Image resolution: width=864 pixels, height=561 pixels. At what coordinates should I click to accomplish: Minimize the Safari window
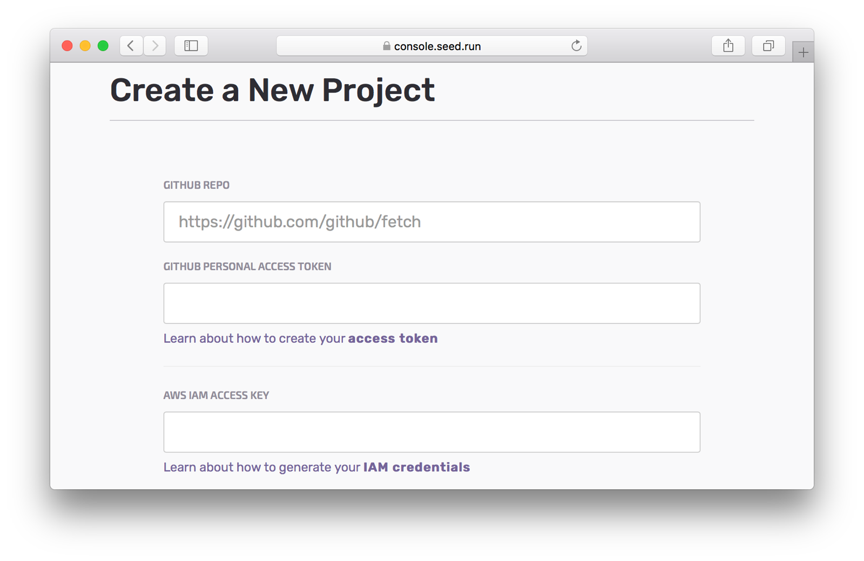[x=85, y=46]
